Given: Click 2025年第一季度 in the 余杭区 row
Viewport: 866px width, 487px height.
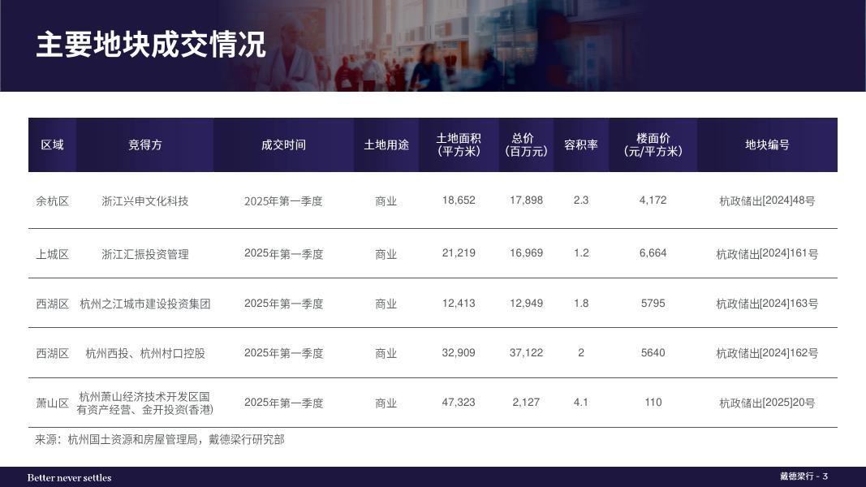Looking at the screenshot, I should [283, 201].
